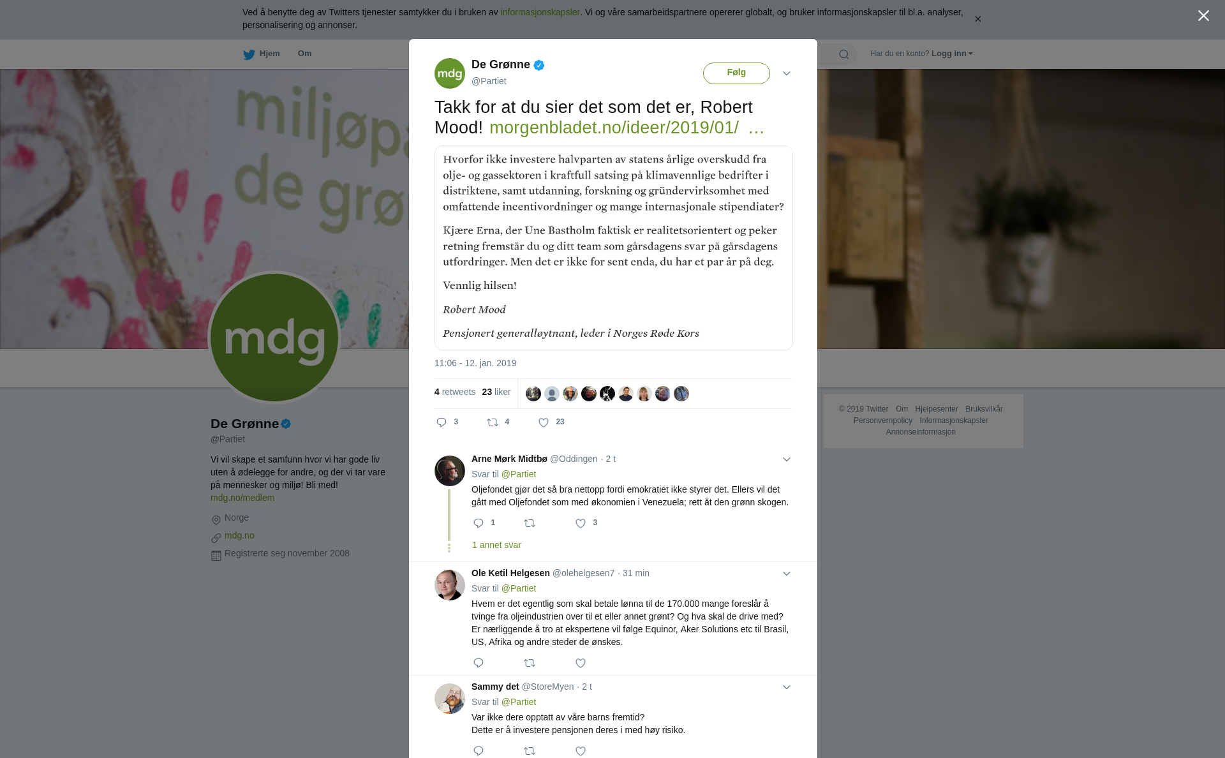Viewport: 1225px width, 758px height.
Task: Expand options for Arne Mørk Midtbø's reply
Action: 787,459
